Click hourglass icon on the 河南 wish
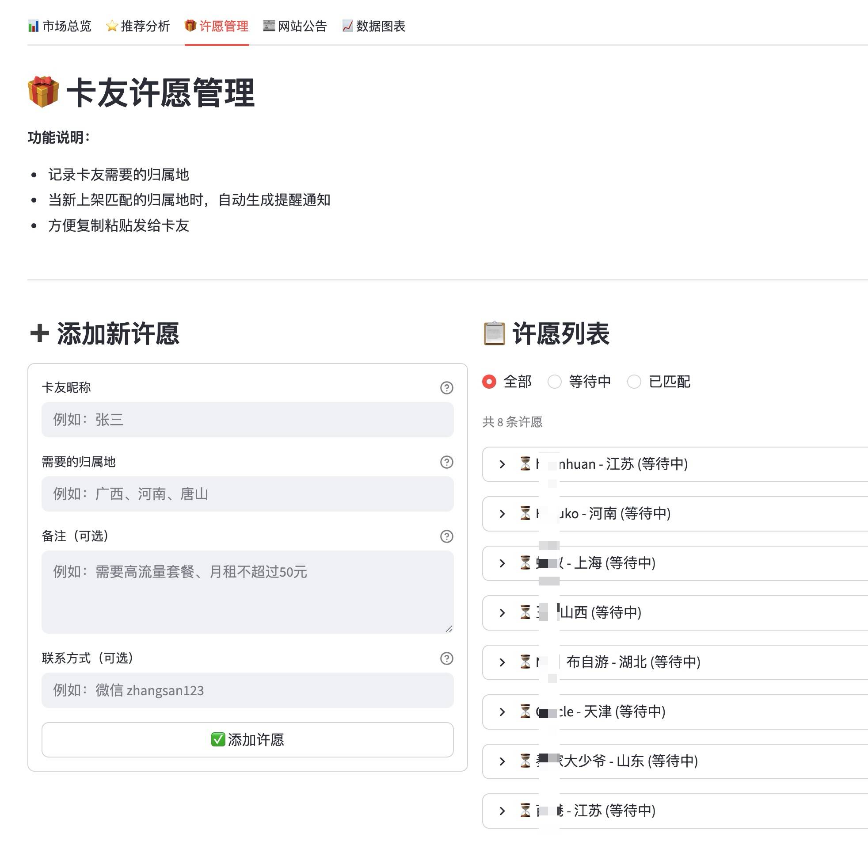 pos(525,513)
